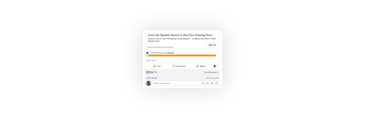Click the Share arrow icon
This screenshot has width=365, height=119.
click(197, 66)
